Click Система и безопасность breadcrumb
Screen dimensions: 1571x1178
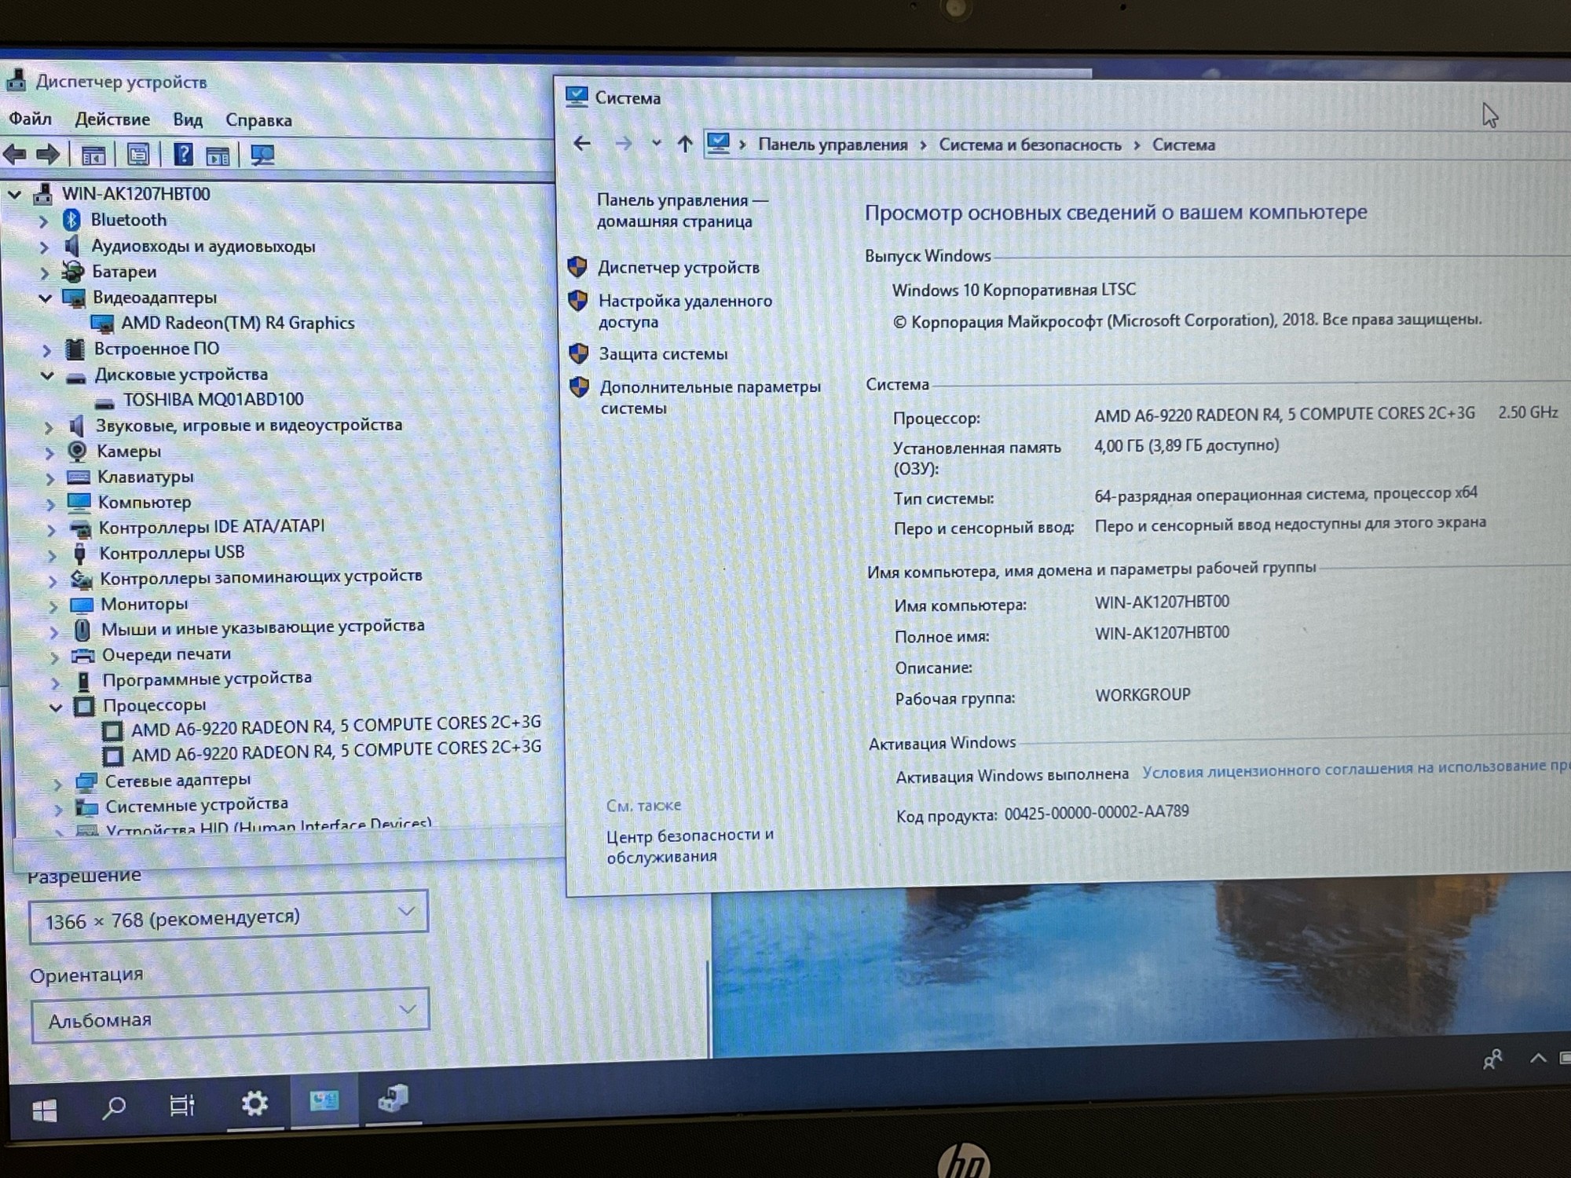pyautogui.click(x=1030, y=145)
